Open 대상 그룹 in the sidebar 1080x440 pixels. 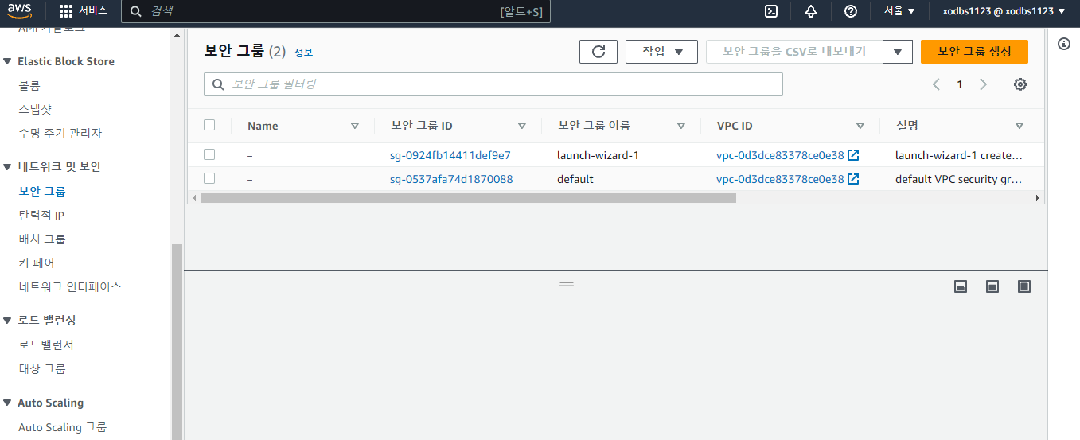[42, 368]
